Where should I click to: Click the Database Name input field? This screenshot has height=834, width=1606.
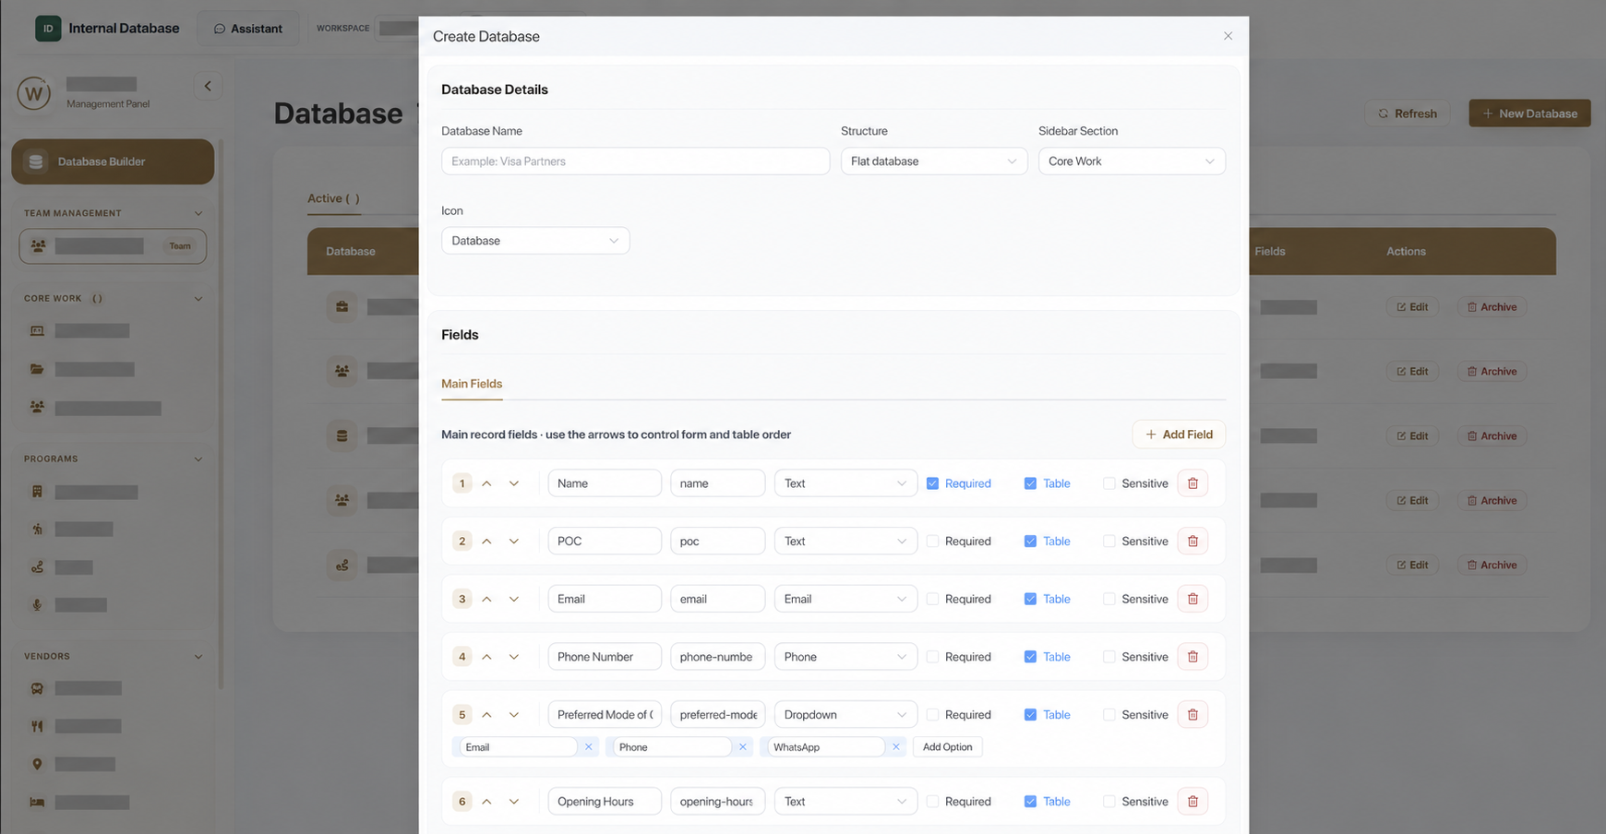pyautogui.click(x=635, y=161)
